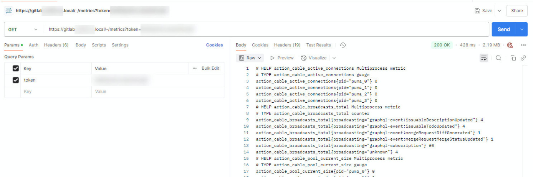The width and height of the screenshot is (533, 177).
Task: Click the empty Key input field
Action: (x=54, y=92)
